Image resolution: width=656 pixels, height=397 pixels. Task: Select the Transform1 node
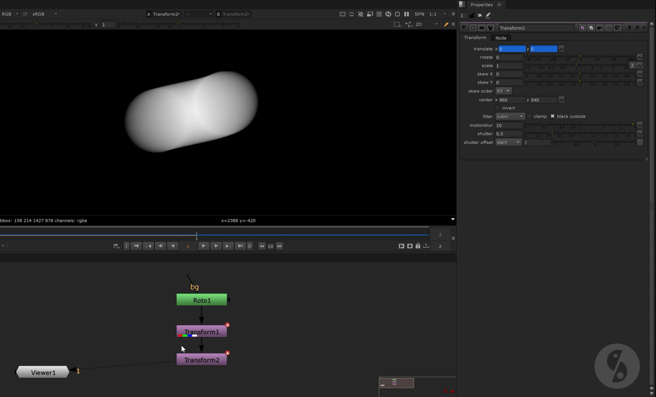pos(202,332)
